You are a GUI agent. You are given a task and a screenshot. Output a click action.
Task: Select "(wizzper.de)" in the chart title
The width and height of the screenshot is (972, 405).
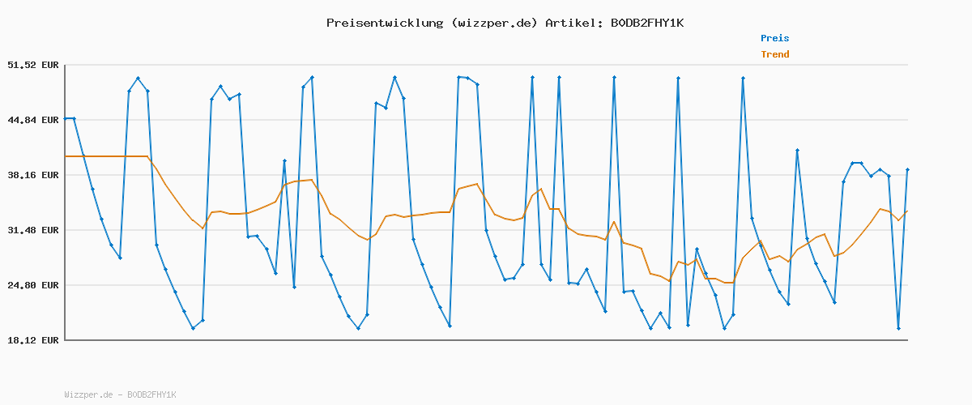coord(494,23)
